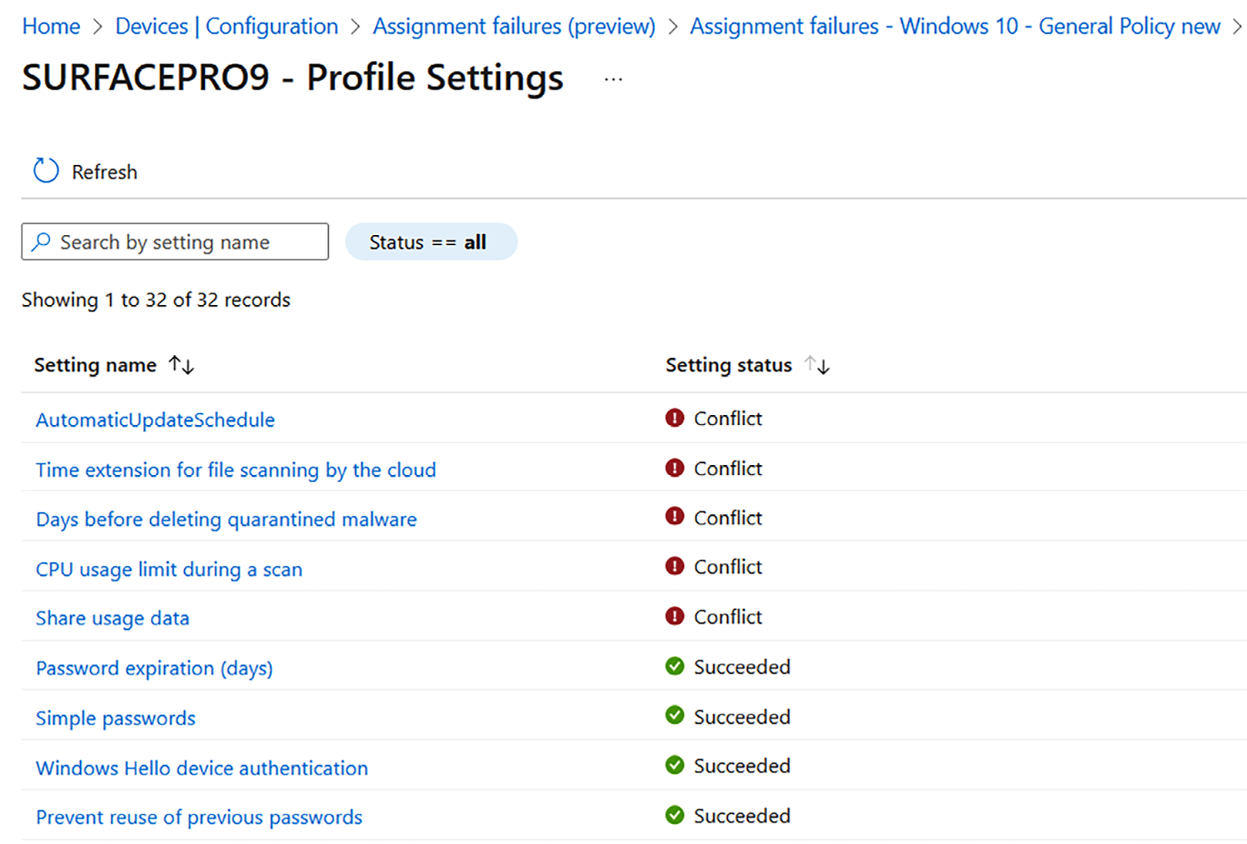Open Prevent reuse of previous passwords
The height and width of the screenshot is (844, 1247).
(x=199, y=817)
